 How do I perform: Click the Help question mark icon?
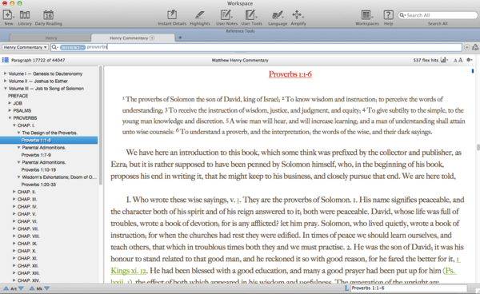point(388,14)
